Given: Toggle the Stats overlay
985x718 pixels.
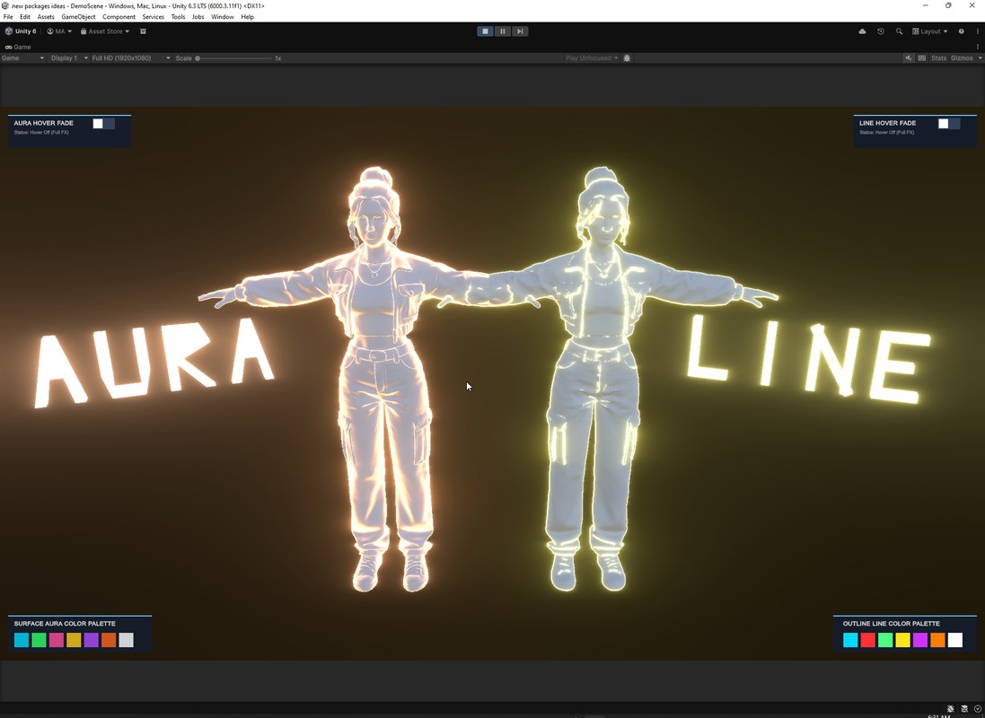Looking at the screenshot, I should pyautogui.click(x=938, y=57).
